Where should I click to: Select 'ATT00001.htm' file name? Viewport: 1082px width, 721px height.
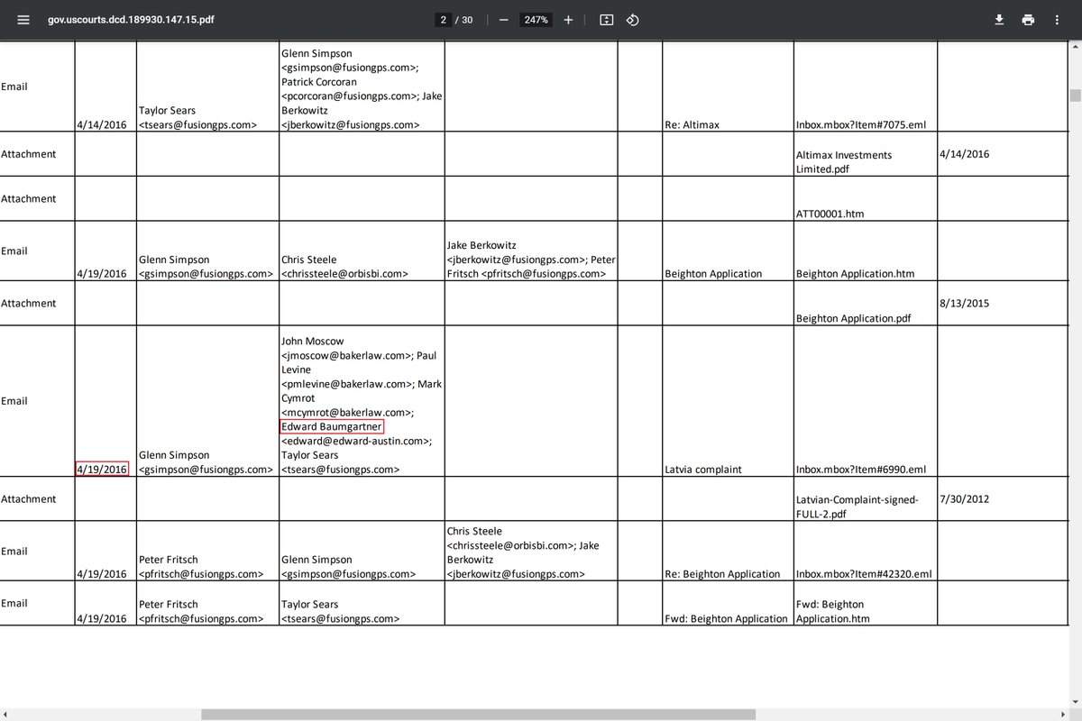tap(830, 214)
